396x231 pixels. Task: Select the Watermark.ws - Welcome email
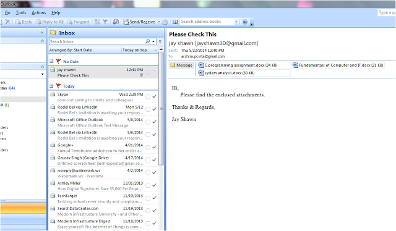pyautogui.click(x=103, y=173)
